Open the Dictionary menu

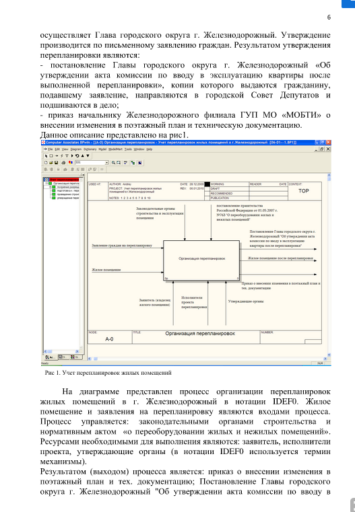pyautogui.click(x=90, y=149)
